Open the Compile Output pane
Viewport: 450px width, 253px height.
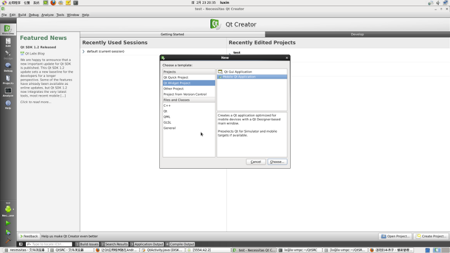180,244
